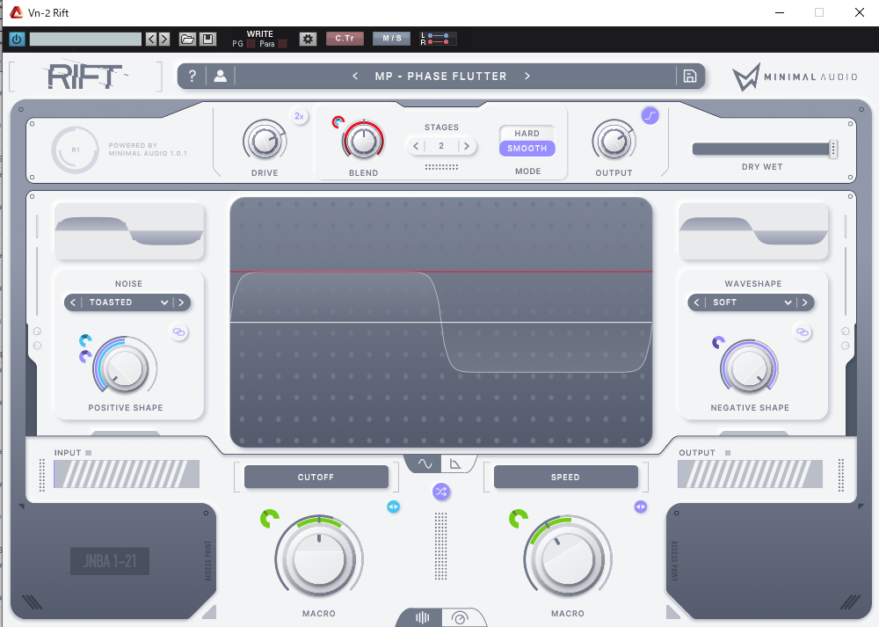The width and height of the screenshot is (879, 627).
Task: Click purple modulation indicator near Positive Shape
Action: 86,356
